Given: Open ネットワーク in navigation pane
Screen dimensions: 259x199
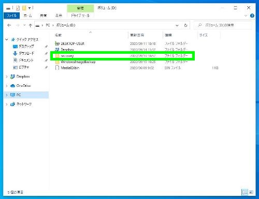Looking at the screenshot, I should pos(24,104).
